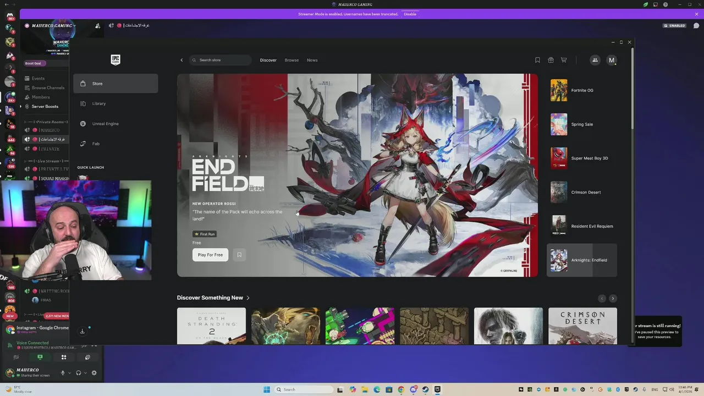
Task: Click the Boost Goal bar
Action: (x=46, y=63)
